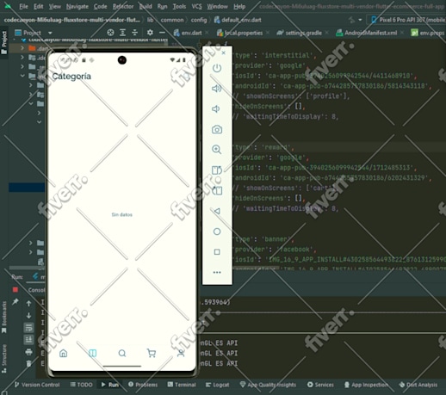Open the Problems tool window
This screenshot has width=446, height=395.
tap(143, 385)
